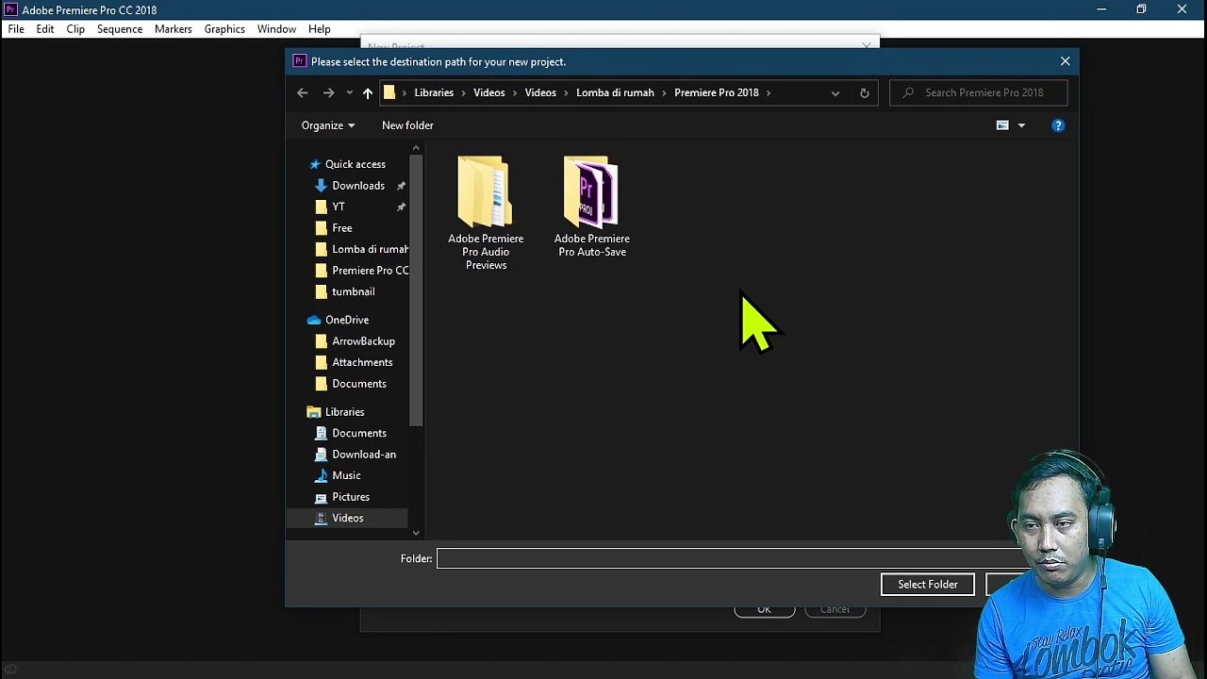1207x679 pixels.
Task: Click Cancel in the New Project dialog
Action: [x=835, y=611]
